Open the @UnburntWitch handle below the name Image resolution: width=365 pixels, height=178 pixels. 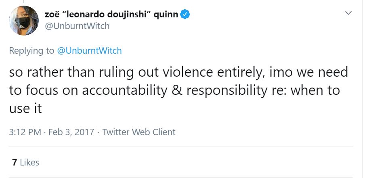(x=76, y=26)
